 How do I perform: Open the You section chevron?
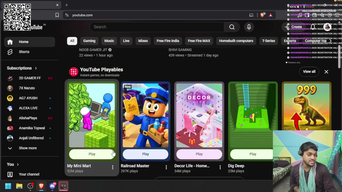(18, 165)
